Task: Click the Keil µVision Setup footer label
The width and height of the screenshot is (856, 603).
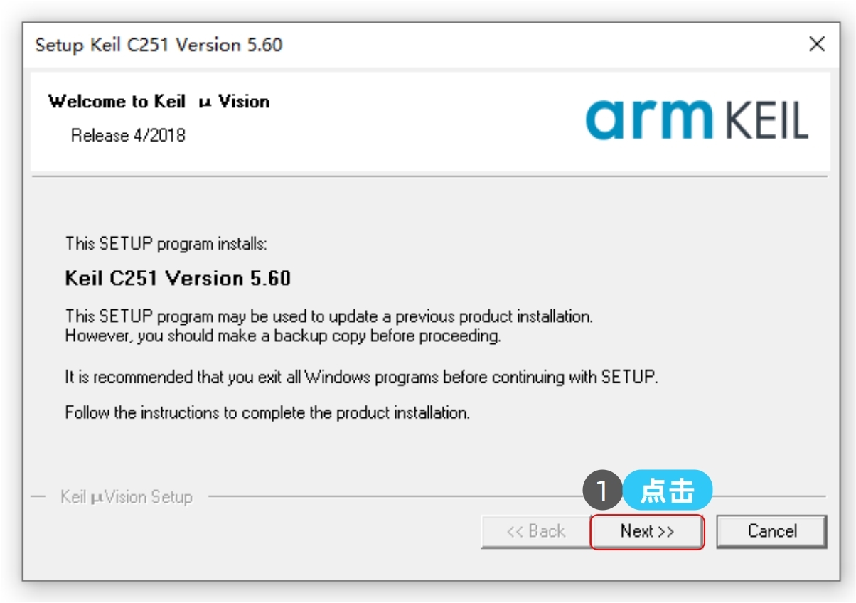Action: click(x=127, y=496)
